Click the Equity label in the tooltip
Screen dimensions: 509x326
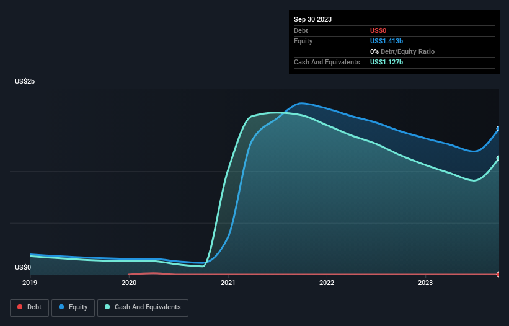(x=303, y=41)
